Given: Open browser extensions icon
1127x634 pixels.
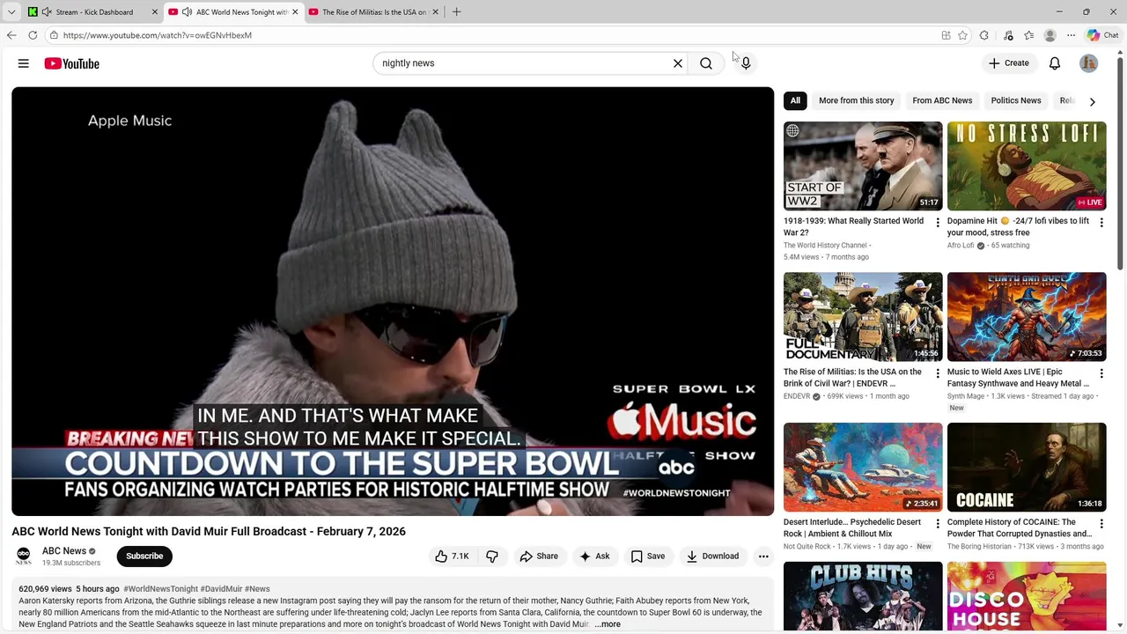Looking at the screenshot, I should tap(984, 35).
